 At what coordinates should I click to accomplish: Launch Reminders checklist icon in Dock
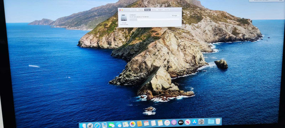click(x=153, y=123)
